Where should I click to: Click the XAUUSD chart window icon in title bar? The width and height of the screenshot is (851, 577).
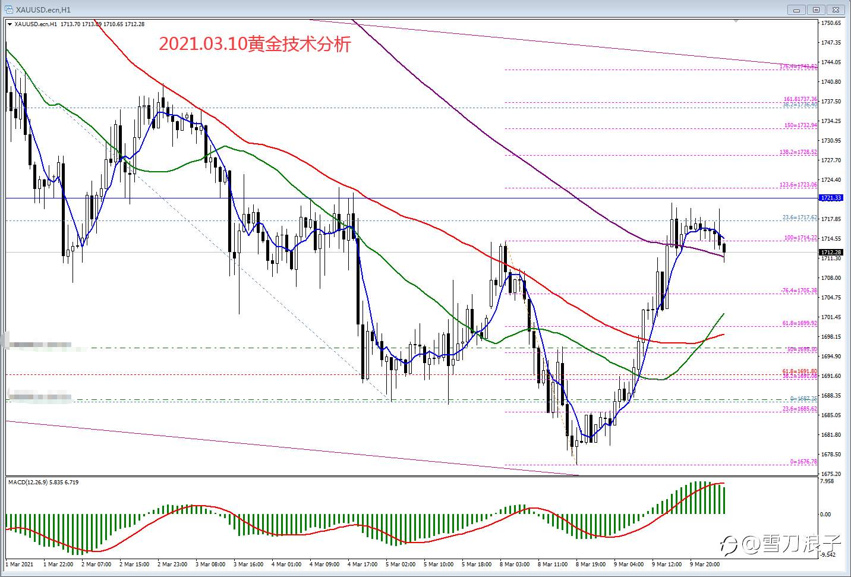pyautogui.click(x=8, y=10)
